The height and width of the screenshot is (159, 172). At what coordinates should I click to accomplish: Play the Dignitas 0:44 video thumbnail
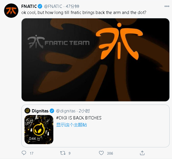pyautogui.click(x=39, y=130)
